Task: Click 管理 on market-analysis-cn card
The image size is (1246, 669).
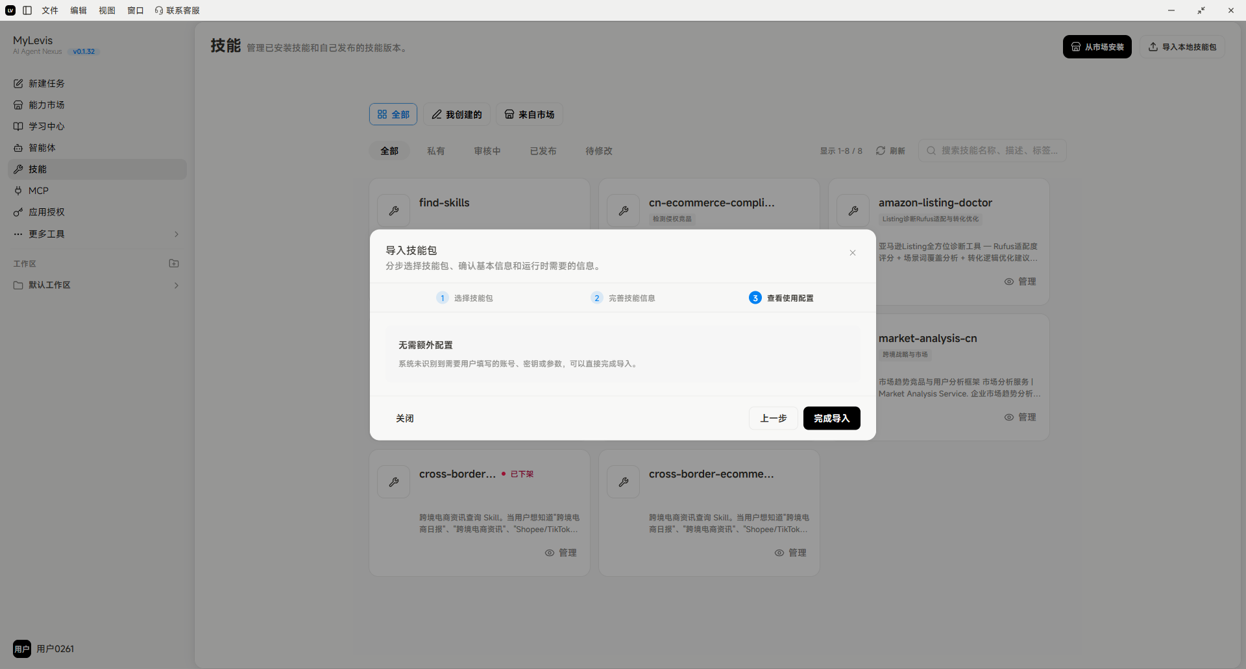Action: coord(1020,417)
